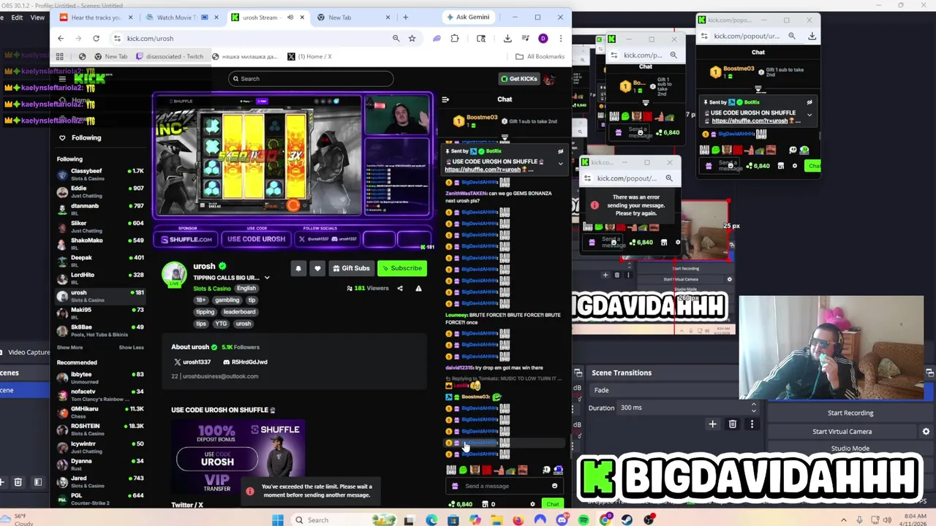The image size is (936, 526).
Task: Open Chrome downloads icon
Action: coord(507,38)
